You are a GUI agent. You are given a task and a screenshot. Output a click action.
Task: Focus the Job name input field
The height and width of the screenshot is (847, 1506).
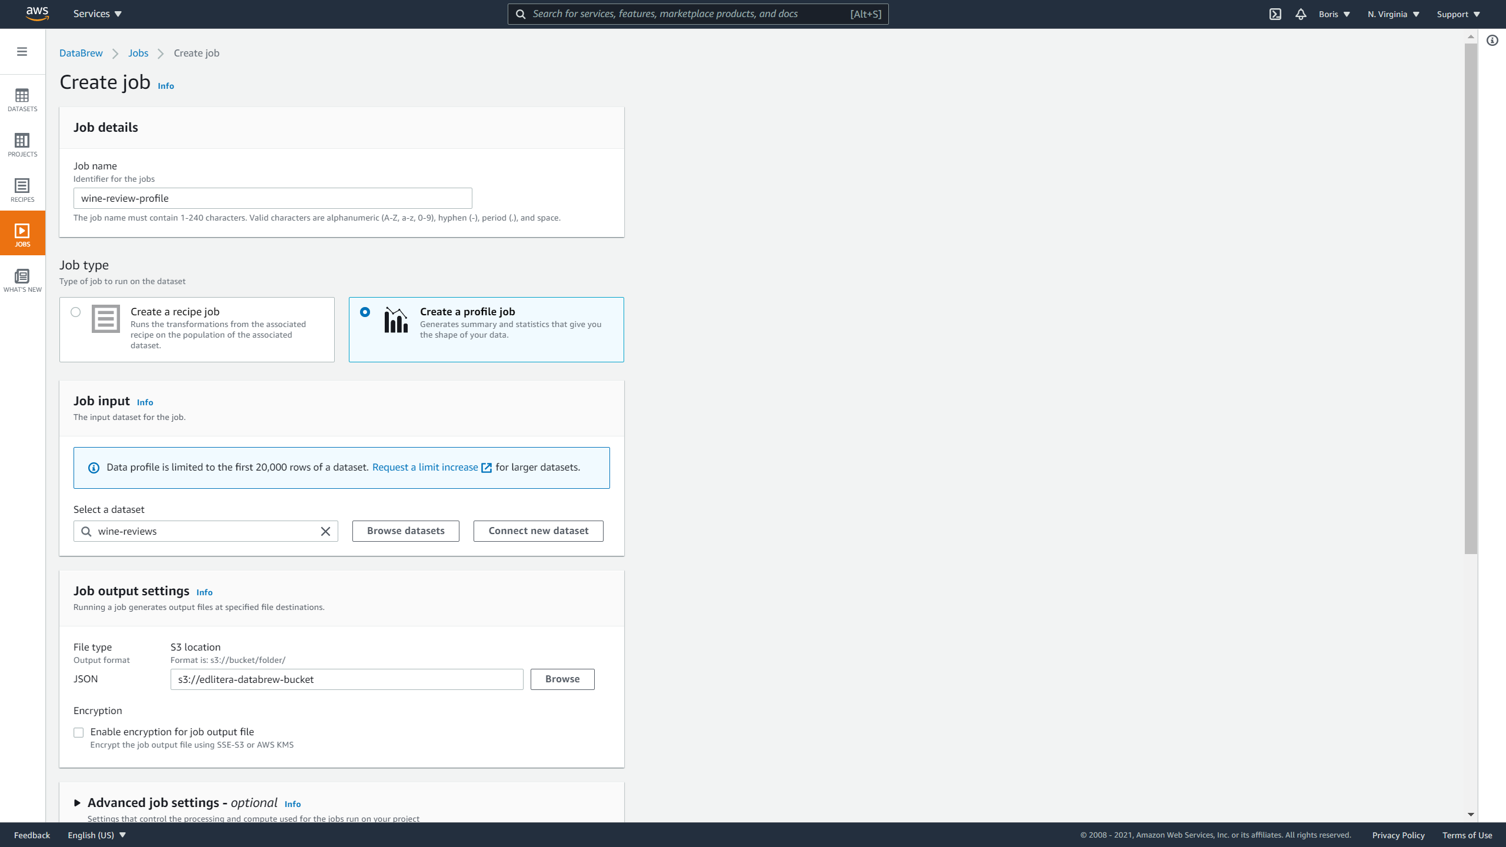coord(273,198)
